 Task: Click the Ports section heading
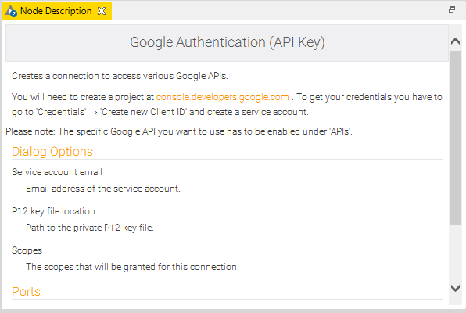(x=26, y=292)
